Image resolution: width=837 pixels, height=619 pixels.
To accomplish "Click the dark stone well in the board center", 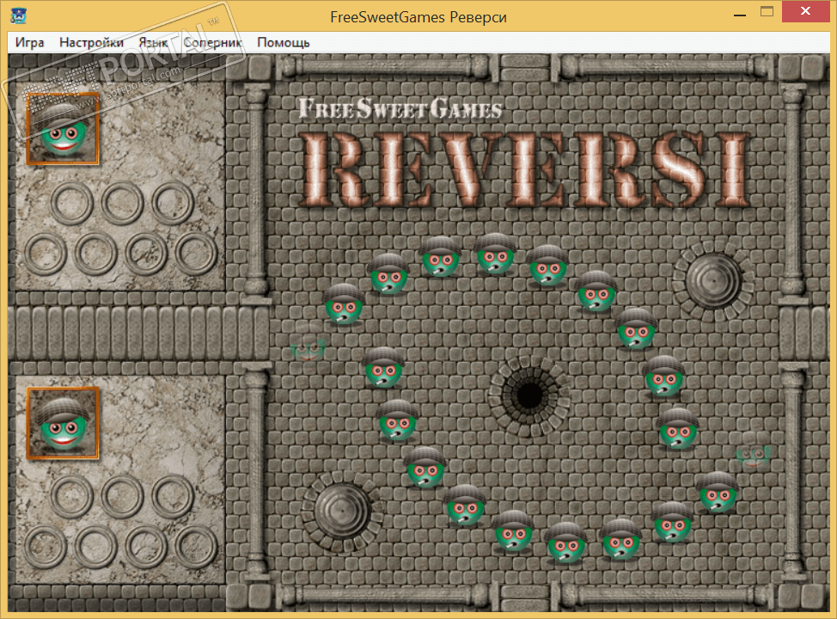I will pos(529,395).
